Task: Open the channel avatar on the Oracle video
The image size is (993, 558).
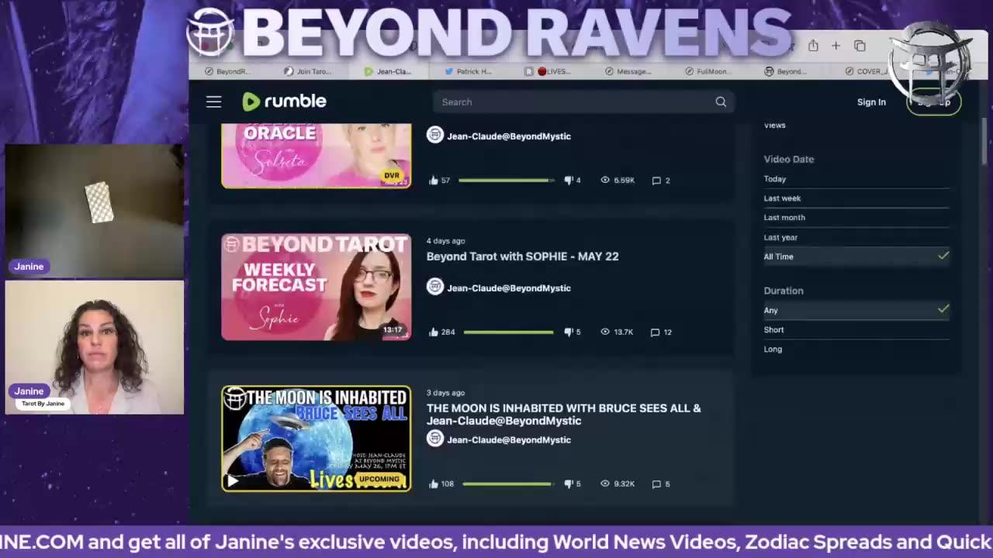Action: click(x=435, y=135)
